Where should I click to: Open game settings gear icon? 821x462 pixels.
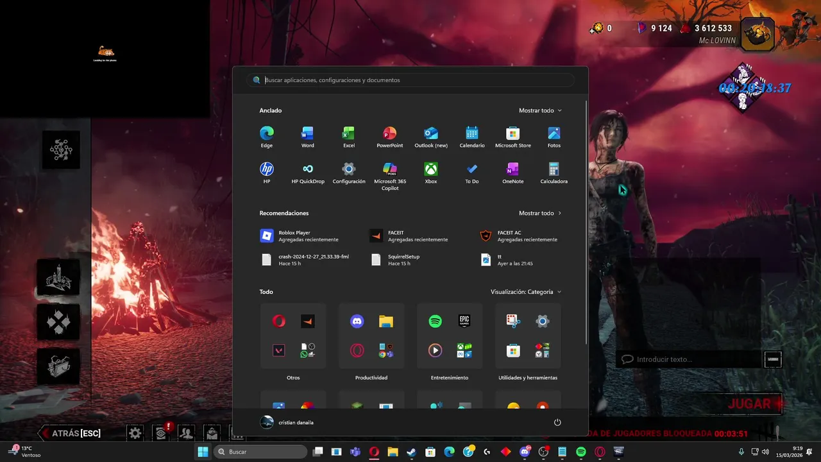click(x=135, y=433)
